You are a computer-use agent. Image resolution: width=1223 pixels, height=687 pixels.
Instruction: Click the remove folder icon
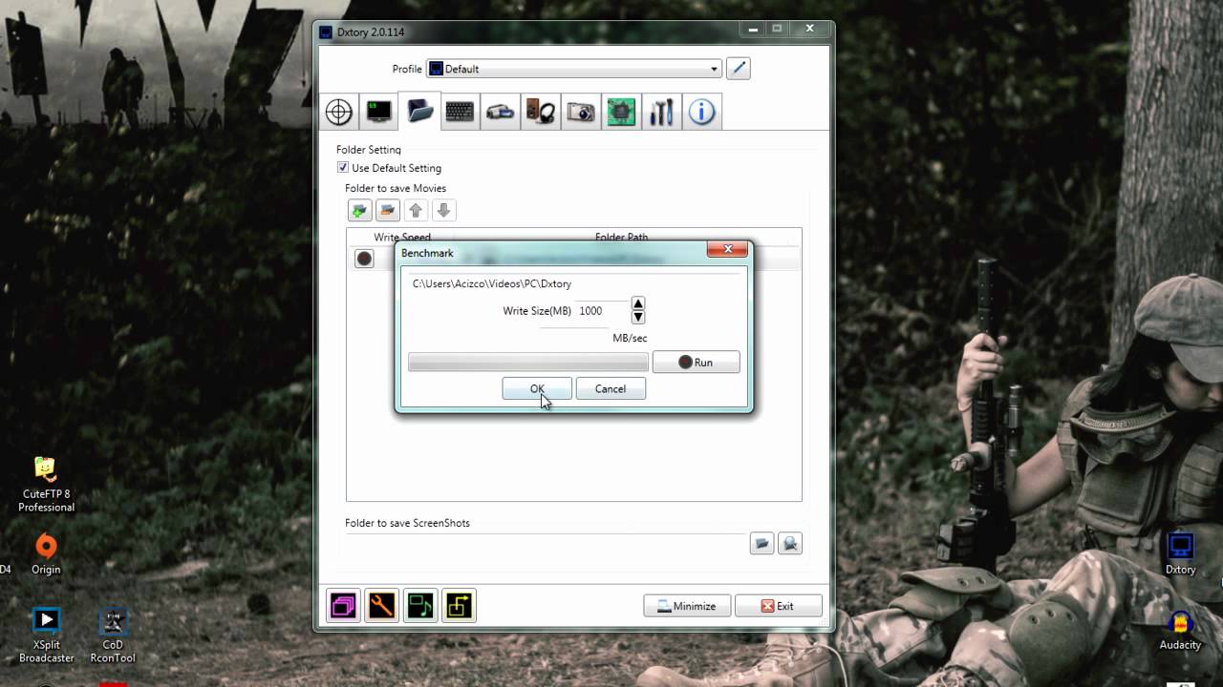point(387,210)
